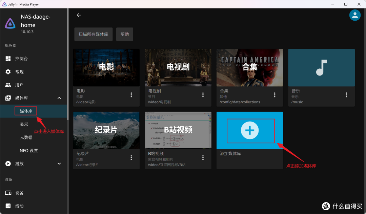
Task: Click the 活动 activity chart icon
Action: (8, 206)
